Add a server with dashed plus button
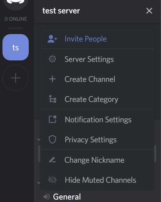The height and width of the screenshot is (202, 161). (15, 78)
